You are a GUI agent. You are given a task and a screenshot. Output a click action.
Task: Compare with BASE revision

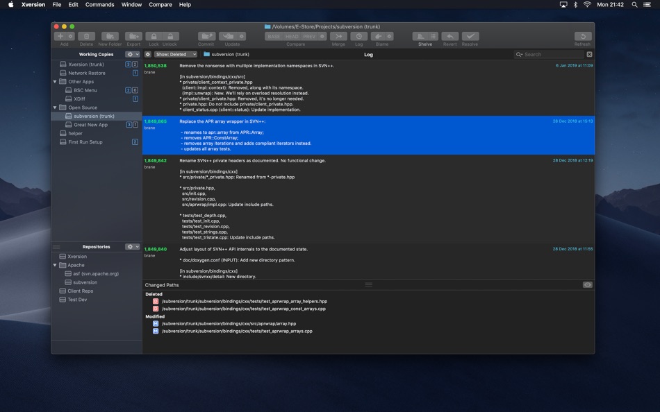pyautogui.click(x=274, y=37)
